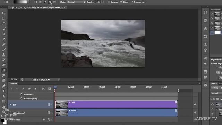
Task: Select the Path Selection tool
Action: point(4,96)
